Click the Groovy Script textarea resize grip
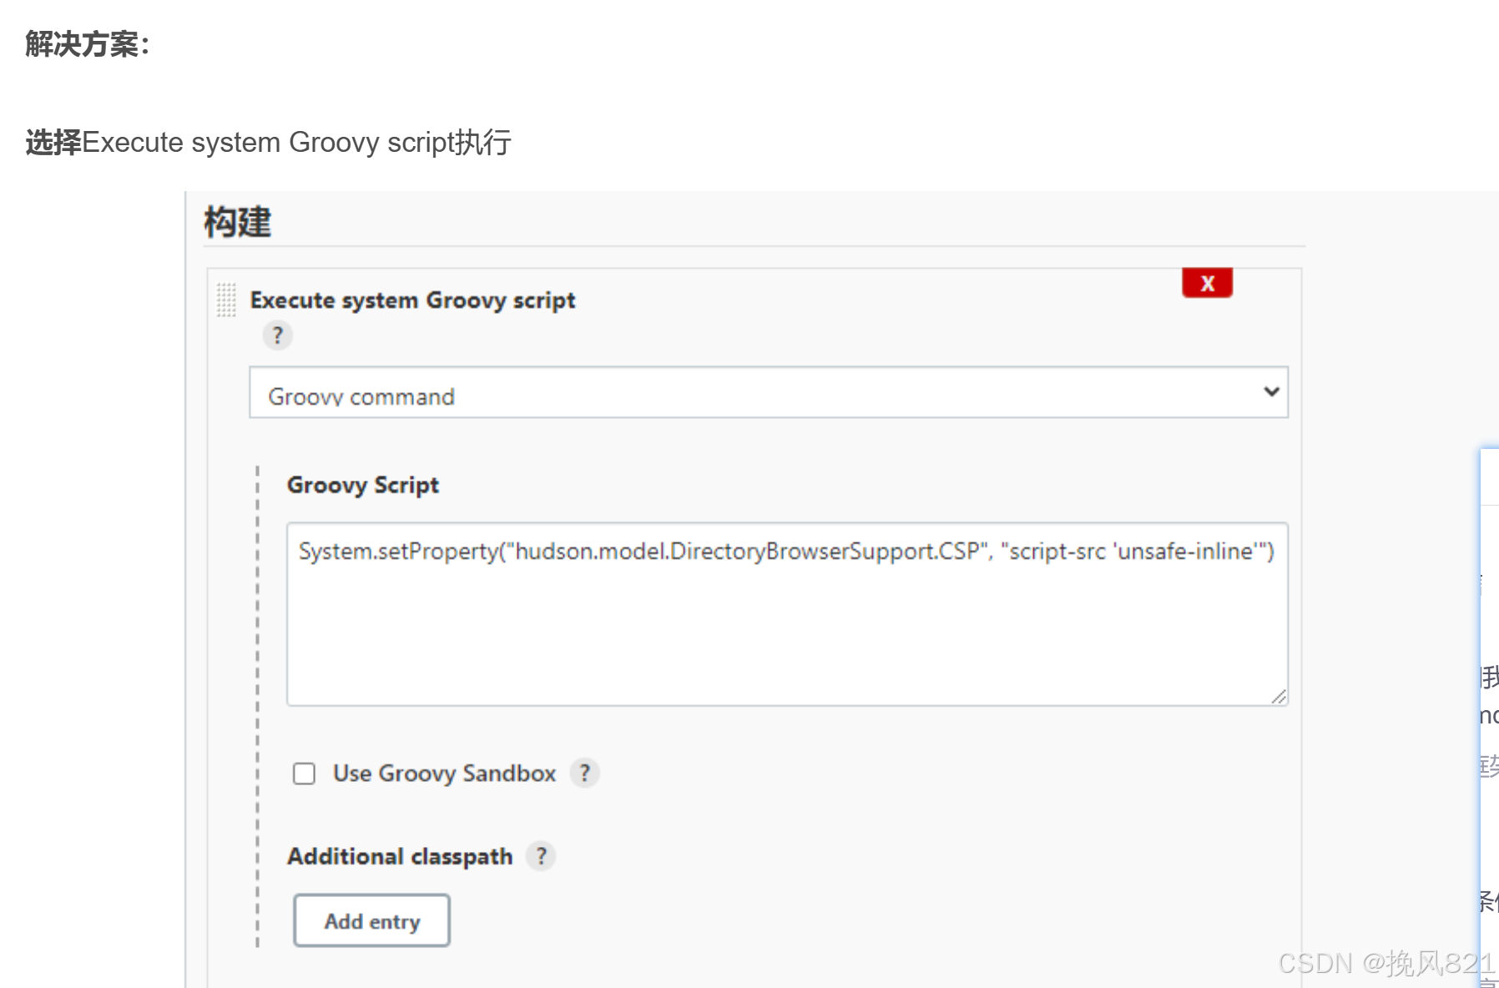The width and height of the screenshot is (1499, 988). (x=1279, y=698)
